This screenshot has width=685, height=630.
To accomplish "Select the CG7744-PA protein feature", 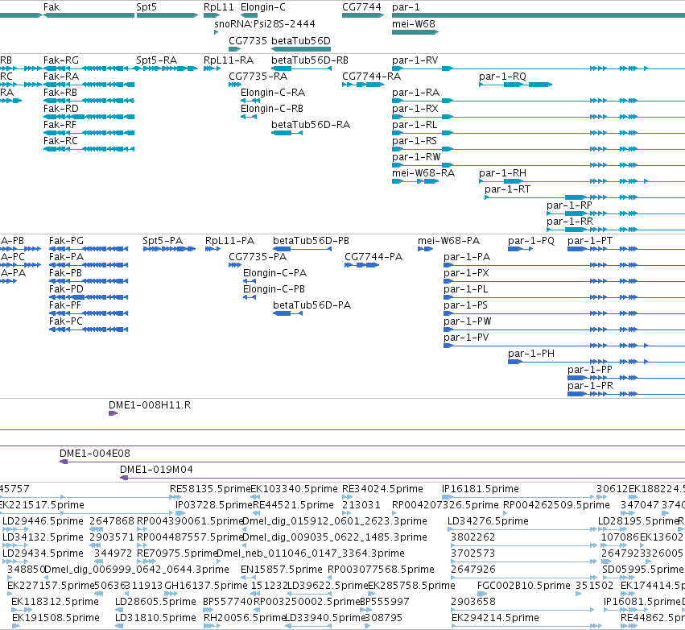I will pyautogui.click(x=361, y=265).
